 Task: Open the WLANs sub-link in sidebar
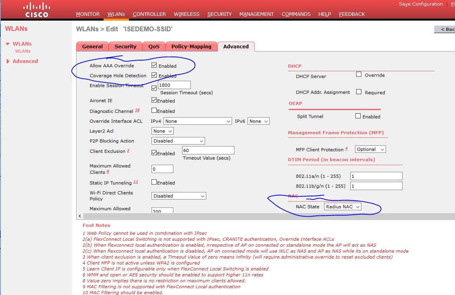pyautogui.click(x=23, y=51)
